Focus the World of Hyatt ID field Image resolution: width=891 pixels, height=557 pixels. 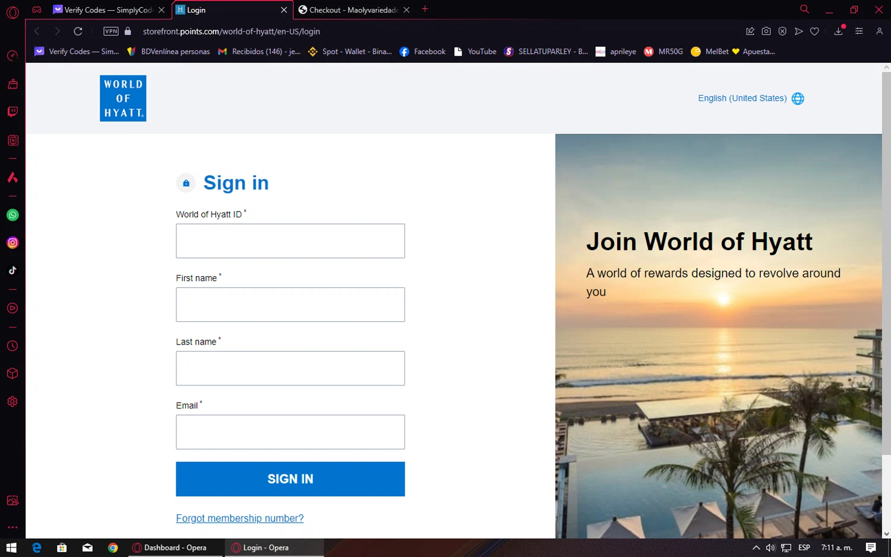click(290, 241)
